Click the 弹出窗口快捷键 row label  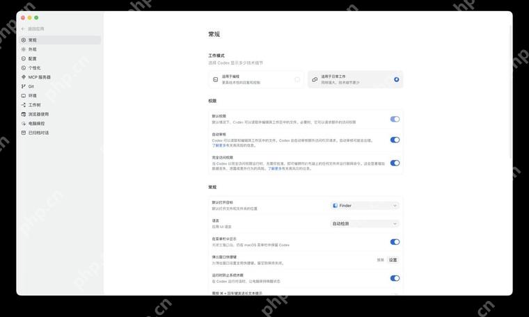[224, 257]
